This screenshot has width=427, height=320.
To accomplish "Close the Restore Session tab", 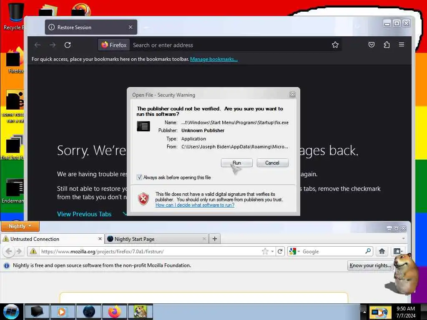I will coord(131,27).
